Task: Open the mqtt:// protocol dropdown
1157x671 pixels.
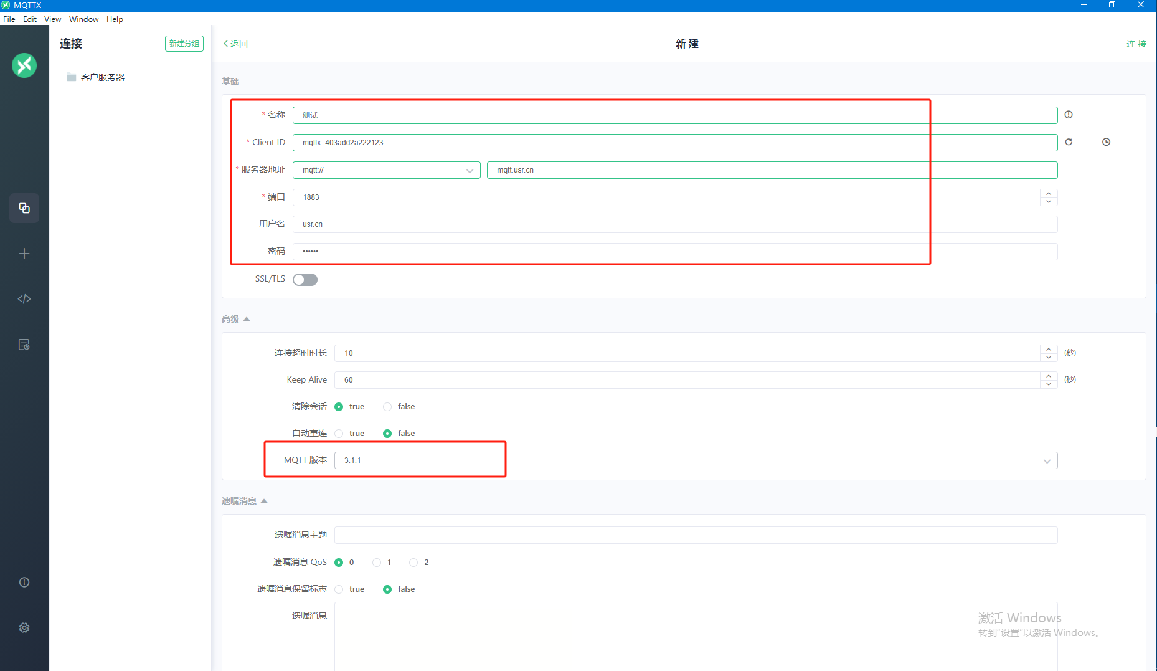Action: (x=386, y=170)
